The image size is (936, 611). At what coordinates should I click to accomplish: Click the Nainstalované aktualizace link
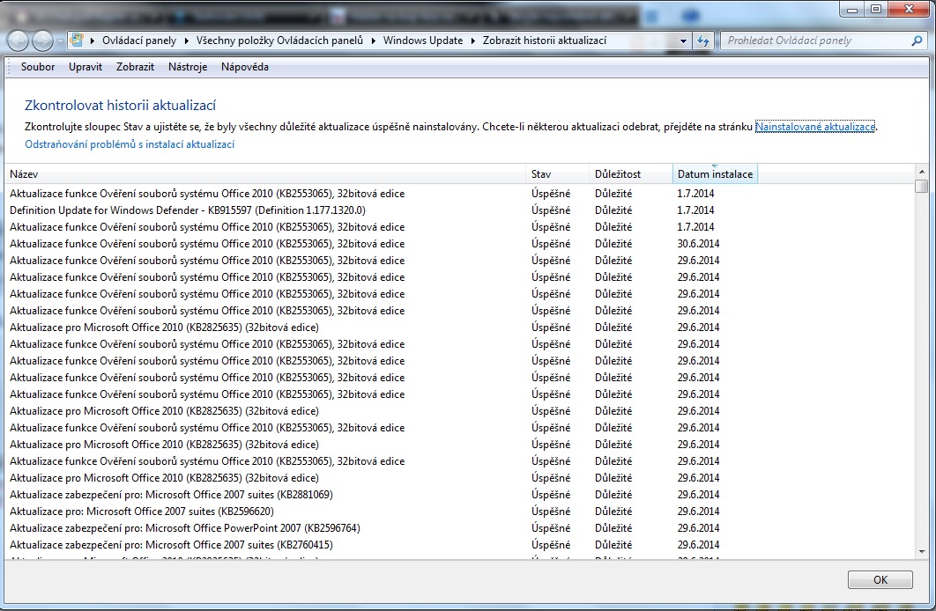[814, 127]
